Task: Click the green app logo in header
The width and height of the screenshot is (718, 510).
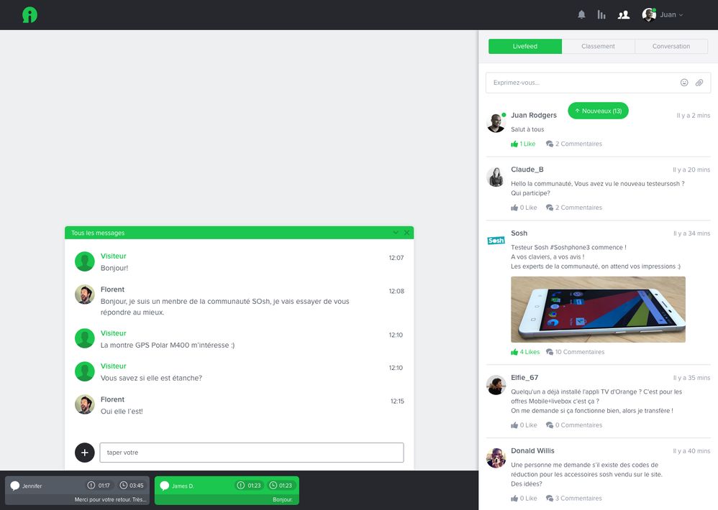Action: (x=29, y=15)
